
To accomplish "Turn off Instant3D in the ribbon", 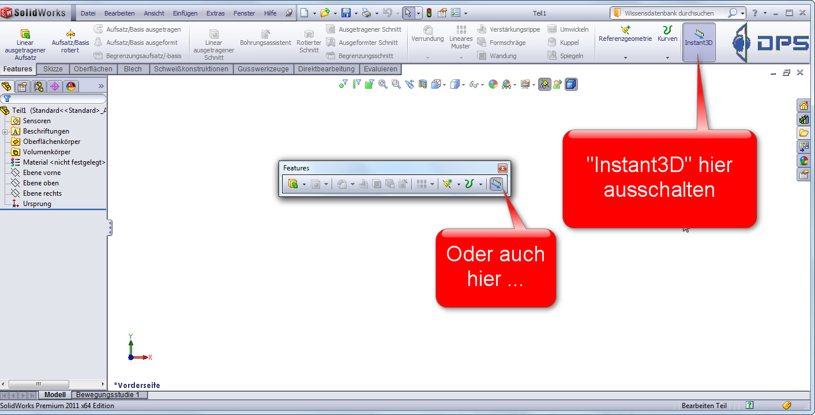I will (698, 42).
